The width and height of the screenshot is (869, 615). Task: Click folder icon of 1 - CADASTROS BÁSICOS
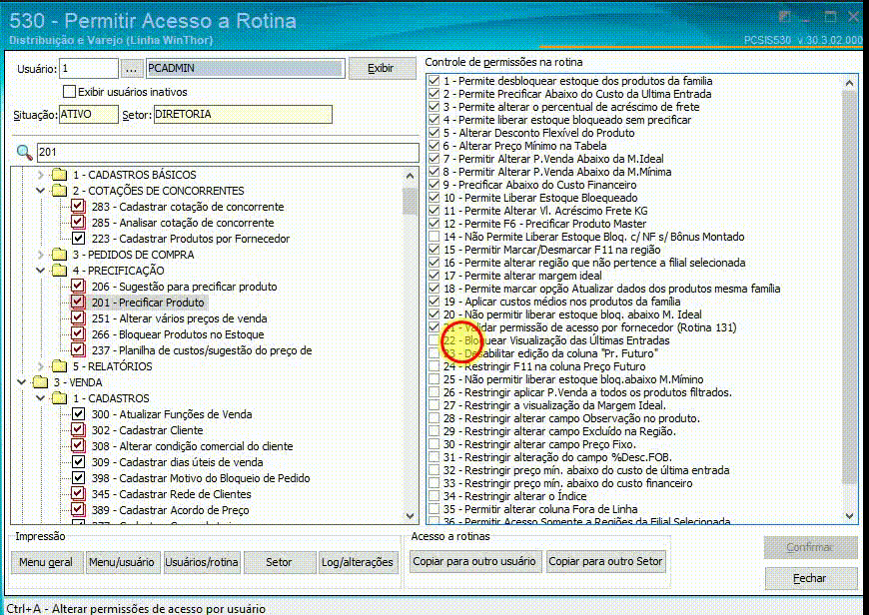(59, 175)
